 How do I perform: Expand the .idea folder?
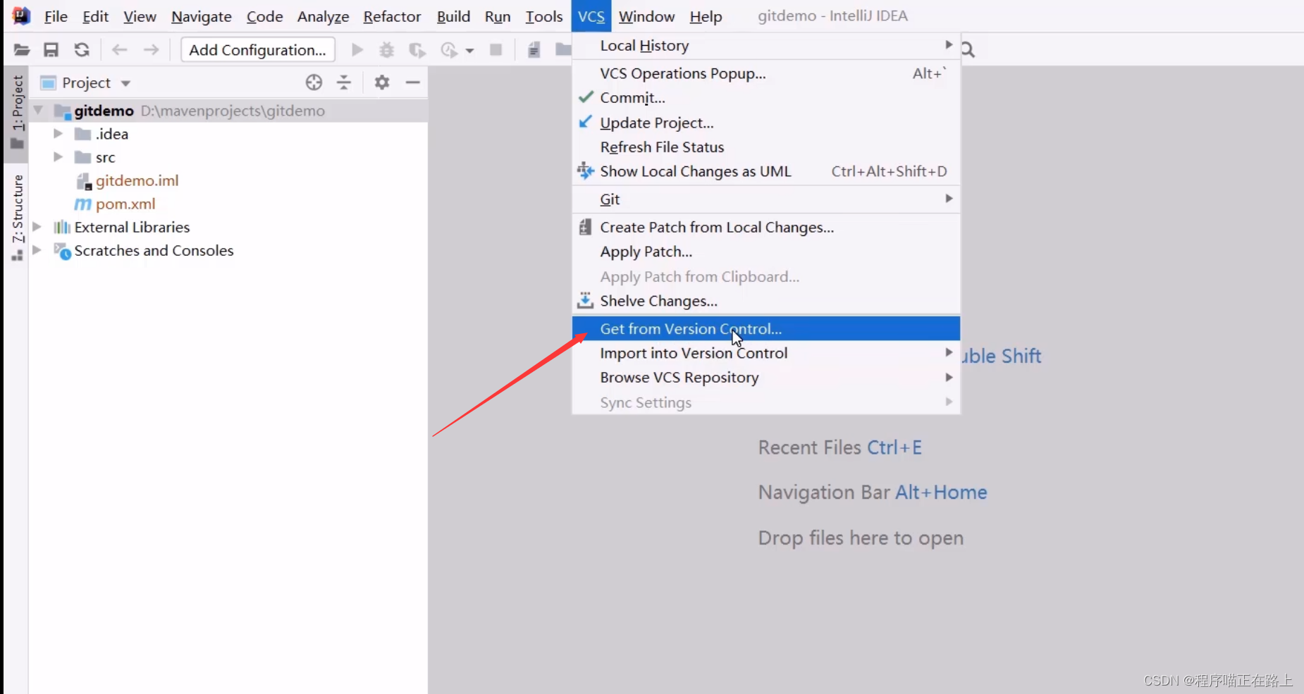click(58, 134)
